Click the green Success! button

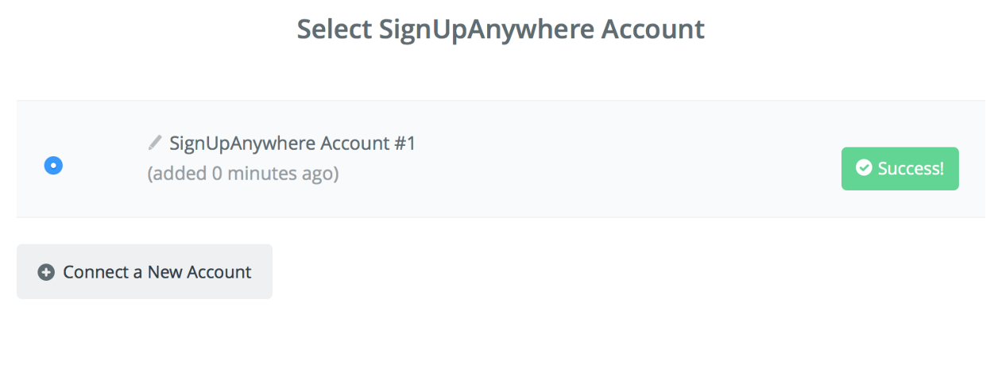tap(899, 168)
